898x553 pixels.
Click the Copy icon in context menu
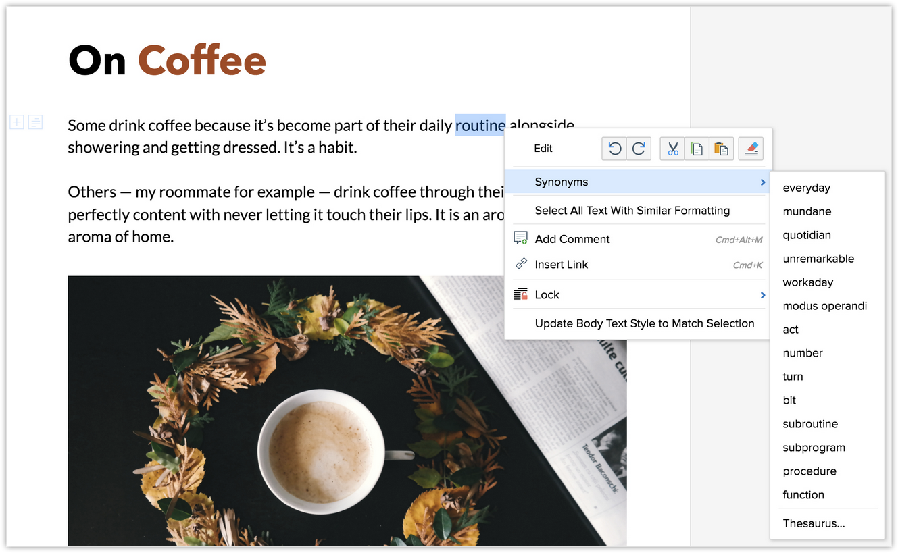click(x=697, y=149)
